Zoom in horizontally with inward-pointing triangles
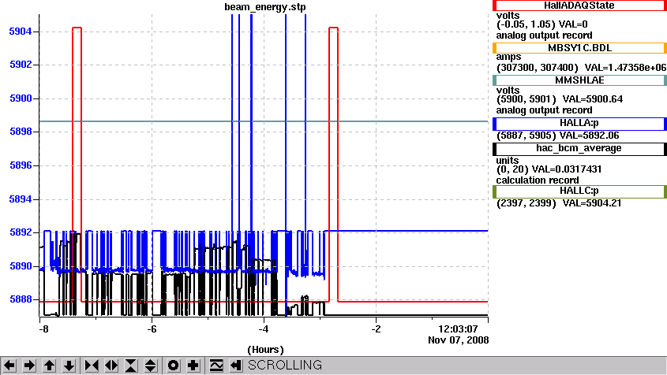This screenshot has height=375, width=667. (92, 366)
